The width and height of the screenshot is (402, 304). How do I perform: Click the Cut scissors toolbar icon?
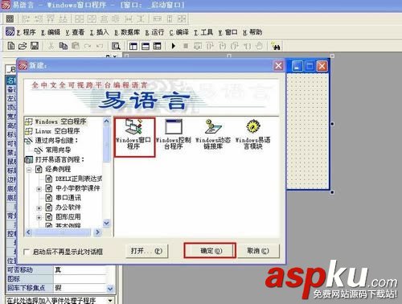pyautogui.click(x=51, y=46)
